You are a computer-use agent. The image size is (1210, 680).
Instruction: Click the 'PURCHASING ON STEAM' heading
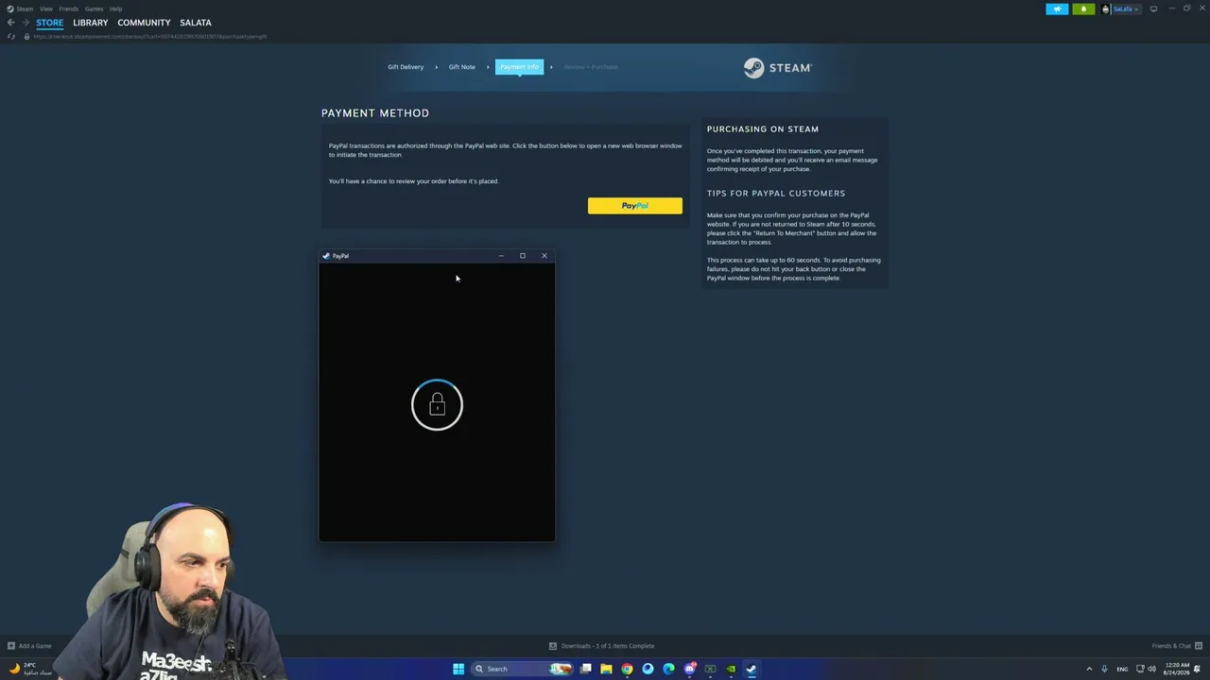(763, 129)
